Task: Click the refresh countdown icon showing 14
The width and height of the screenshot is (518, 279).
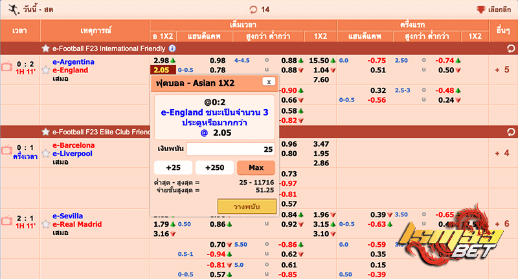Action: coord(253,10)
